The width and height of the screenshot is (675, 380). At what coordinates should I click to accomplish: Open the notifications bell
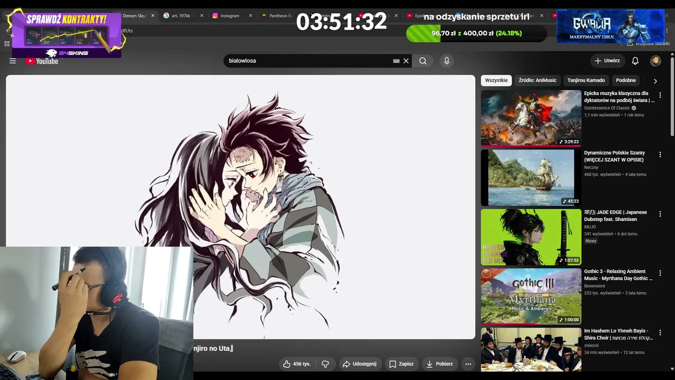tap(635, 61)
